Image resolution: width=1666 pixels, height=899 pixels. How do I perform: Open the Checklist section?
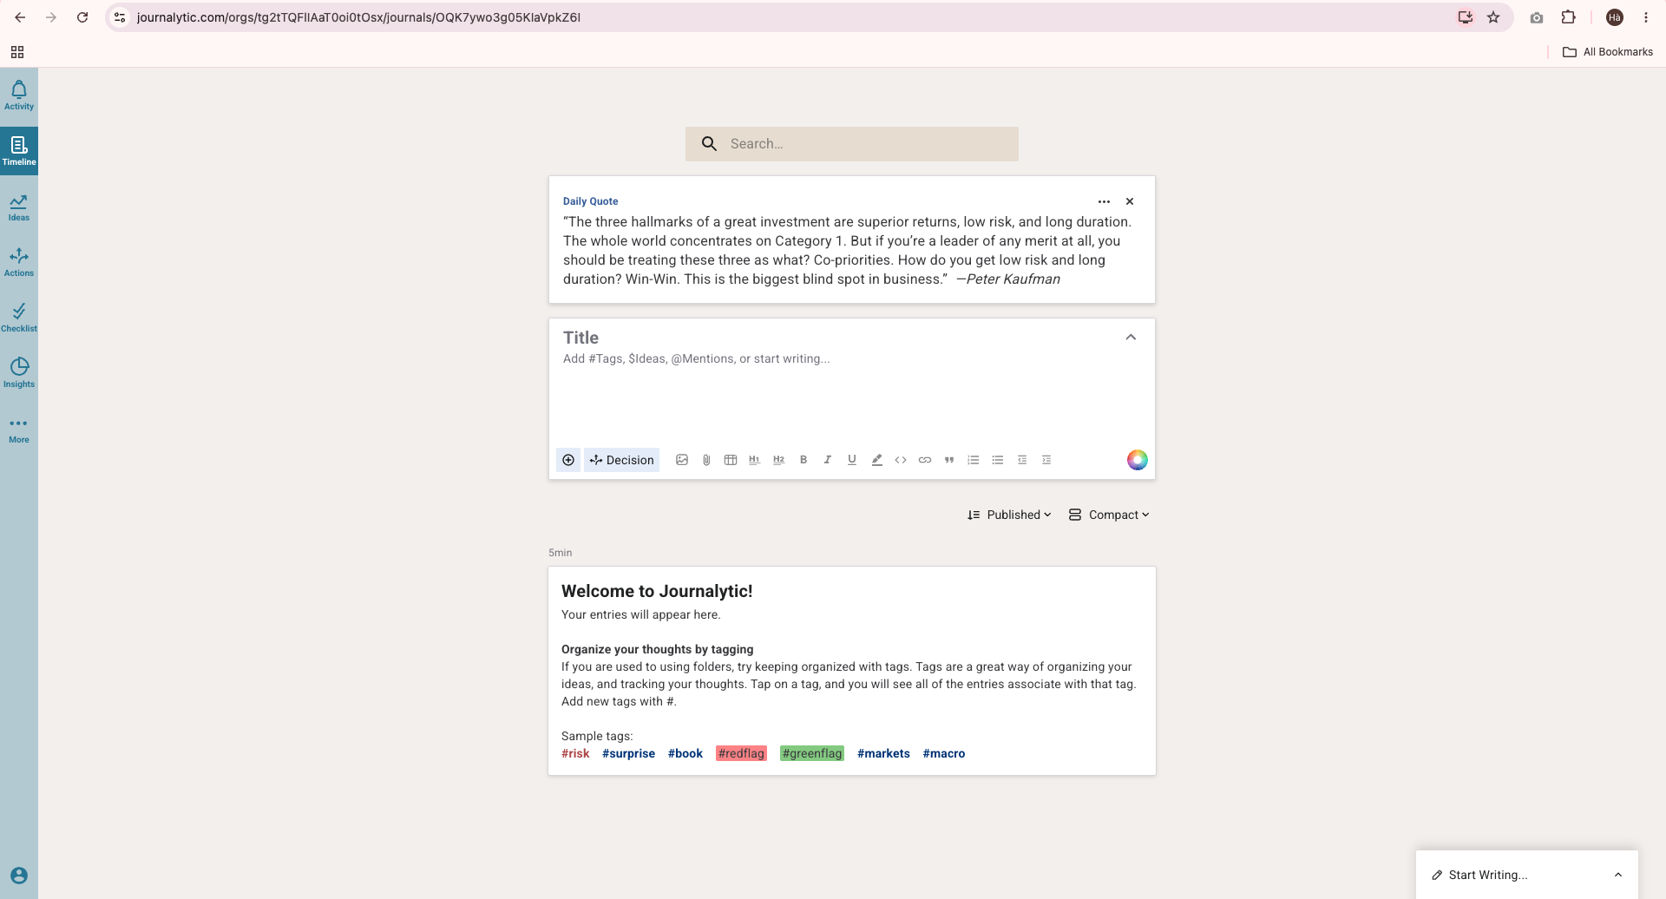(x=19, y=318)
